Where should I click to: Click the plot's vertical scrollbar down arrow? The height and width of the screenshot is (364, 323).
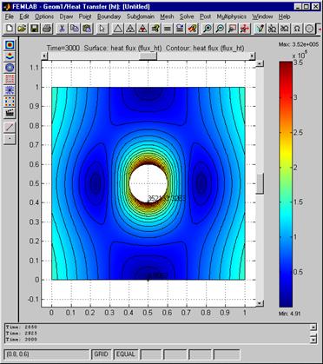260,303
